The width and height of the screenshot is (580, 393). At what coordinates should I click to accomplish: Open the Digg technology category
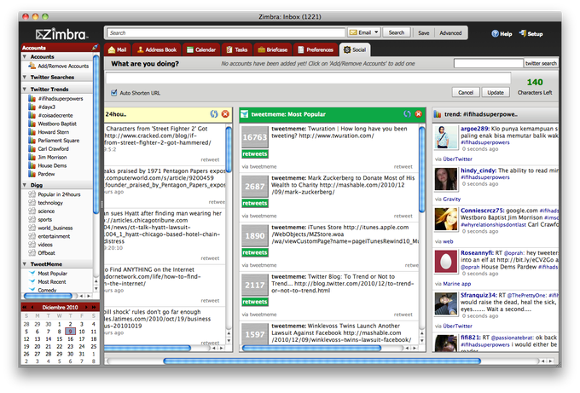(x=50, y=203)
